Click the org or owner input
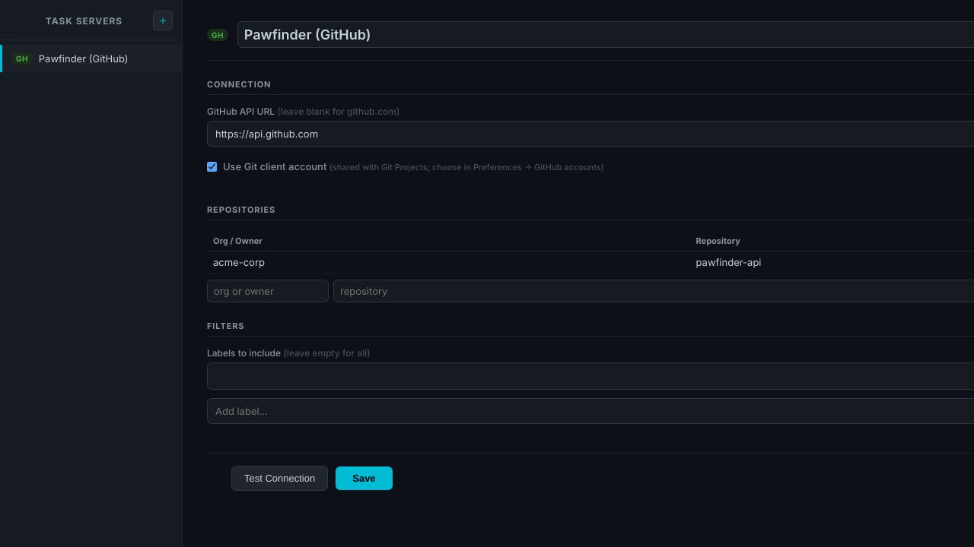Viewport: 974px width, 547px height. click(x=268, y=291)
